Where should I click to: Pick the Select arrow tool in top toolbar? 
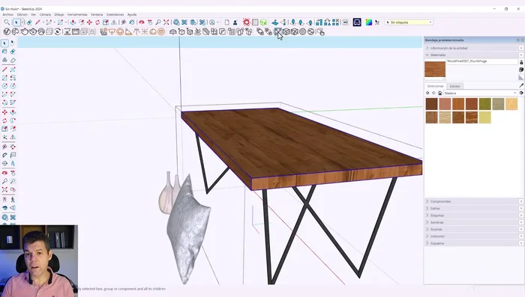[x=16, y=22]
